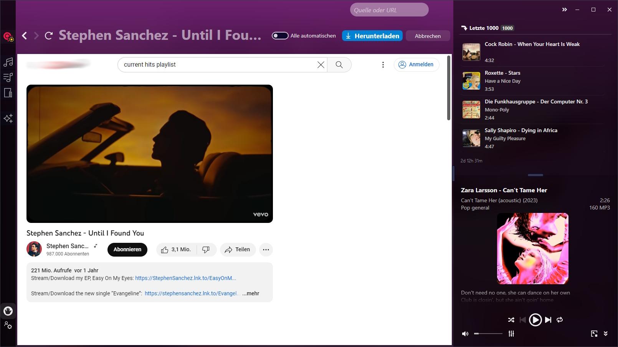Click the red recorder app logo
618x347 pixels.
[8, 37]
